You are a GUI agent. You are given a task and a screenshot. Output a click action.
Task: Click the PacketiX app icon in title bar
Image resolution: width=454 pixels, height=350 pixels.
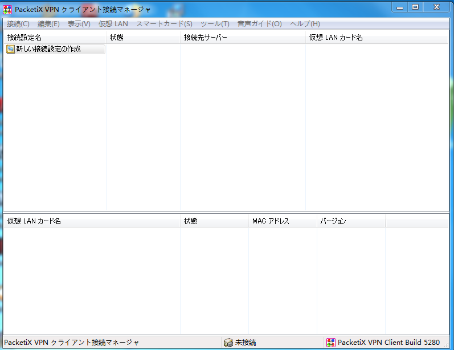click(x=8, y=9)
